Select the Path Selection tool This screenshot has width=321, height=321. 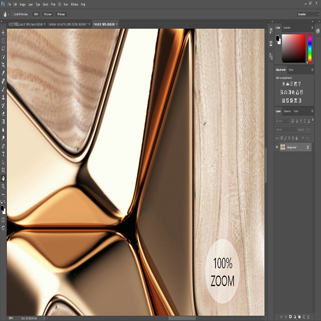point(3,162)
